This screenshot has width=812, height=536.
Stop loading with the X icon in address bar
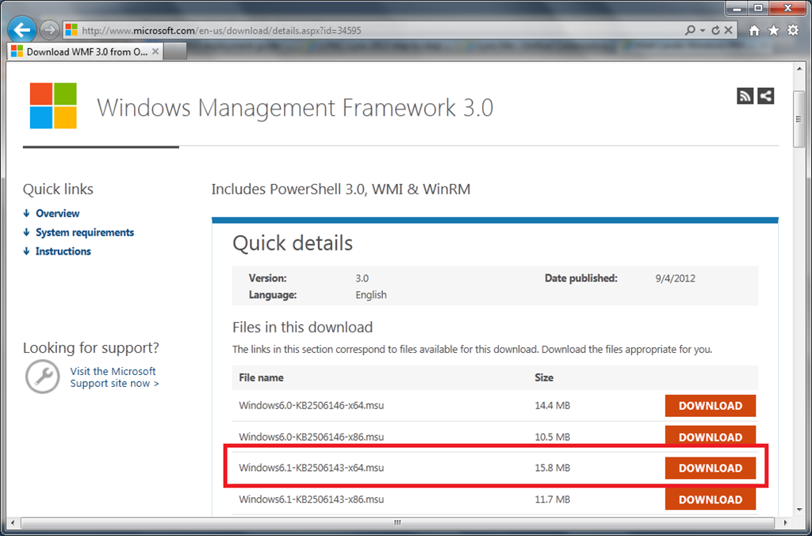click(728, 30)
